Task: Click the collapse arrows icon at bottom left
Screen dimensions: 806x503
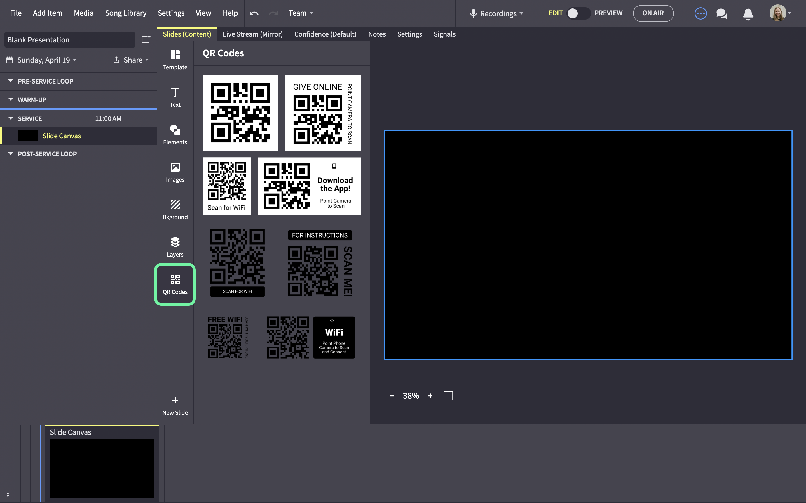Action: (x=8, y=495)
